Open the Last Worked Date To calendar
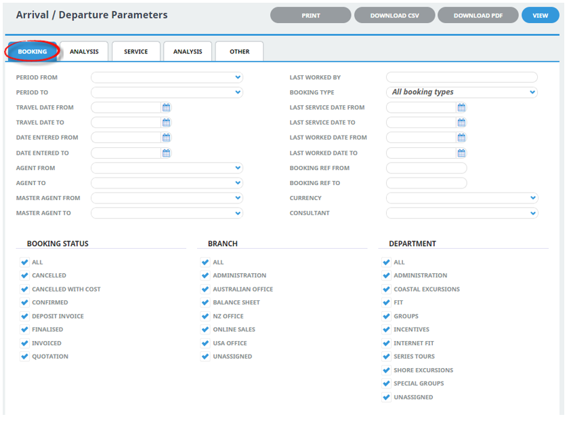This screenshot has width=569, height=421. click(461, 153)
